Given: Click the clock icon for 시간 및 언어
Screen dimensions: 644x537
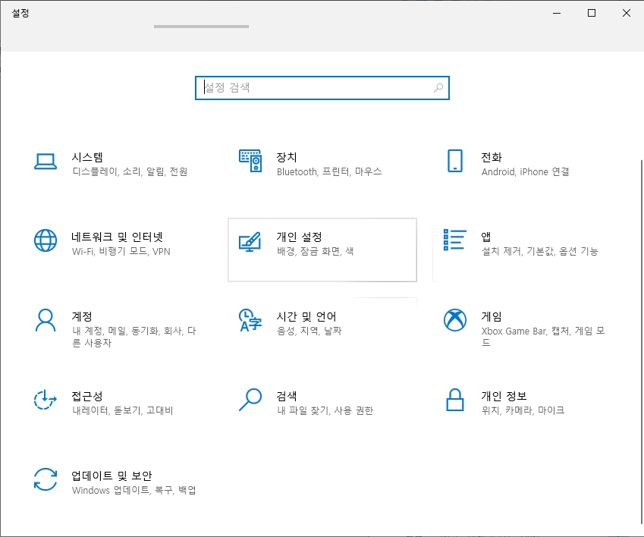Looking at the screenshot, I should click(x=250, y=322).
